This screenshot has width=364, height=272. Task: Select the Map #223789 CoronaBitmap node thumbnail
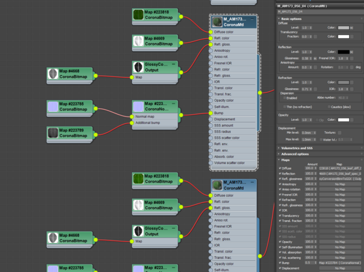tap(53, 133)
